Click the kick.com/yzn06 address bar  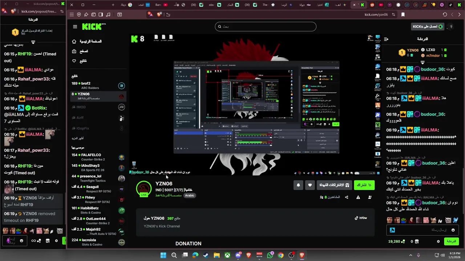(x=376, y=14)
